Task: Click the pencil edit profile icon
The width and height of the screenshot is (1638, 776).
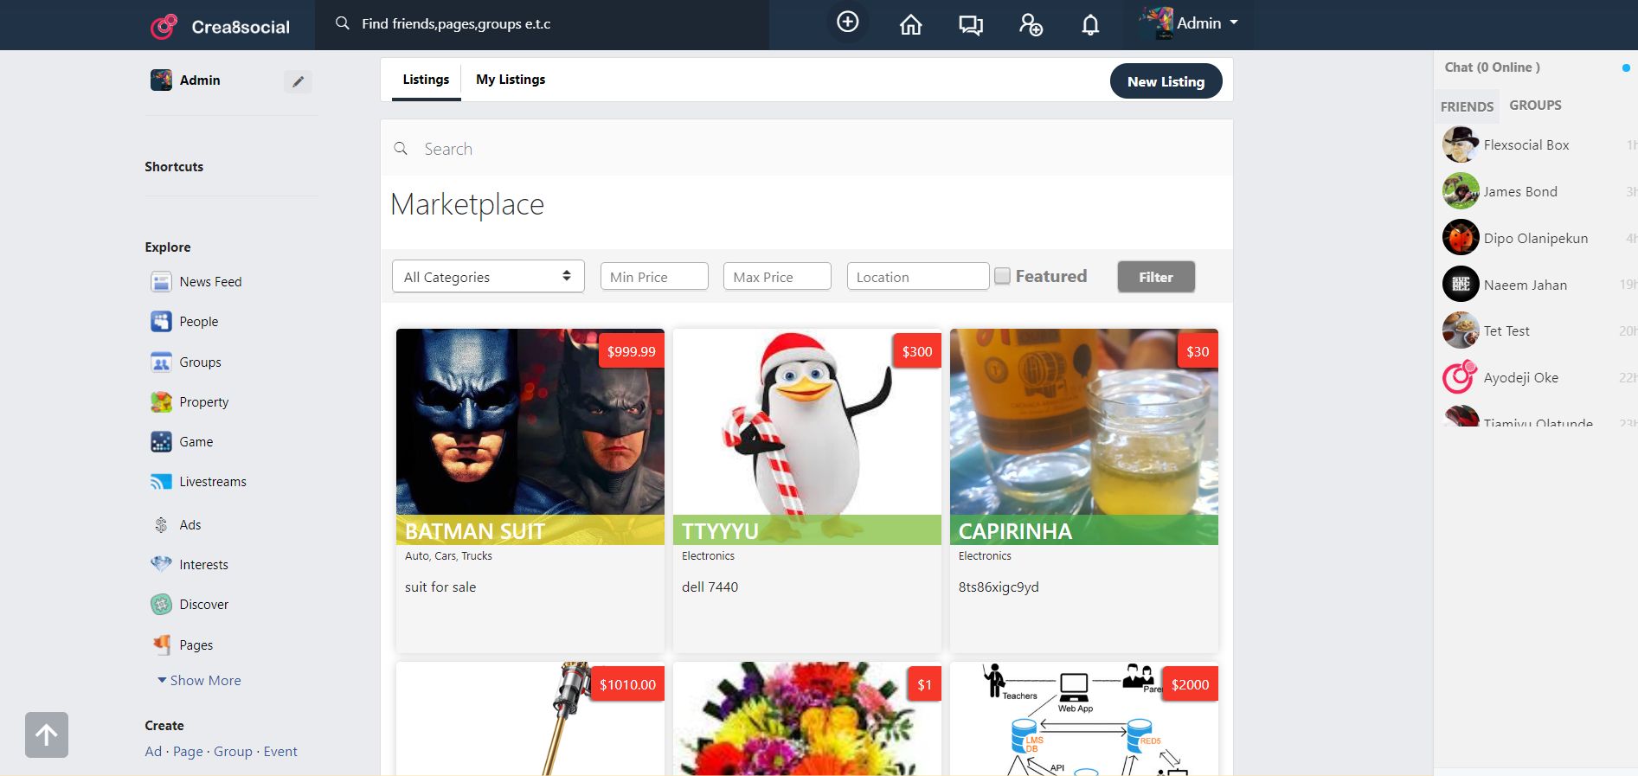Action: [x=298, y=81]
